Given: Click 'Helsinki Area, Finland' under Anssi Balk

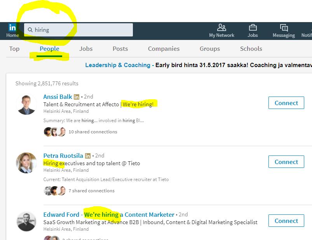Looking at the screenshot, I should [66, 111].
